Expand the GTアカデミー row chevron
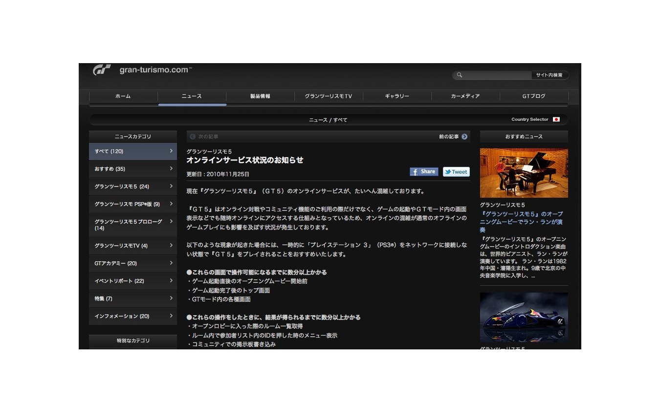Screen dimensions: 660x413 click(x=171, y=263)
